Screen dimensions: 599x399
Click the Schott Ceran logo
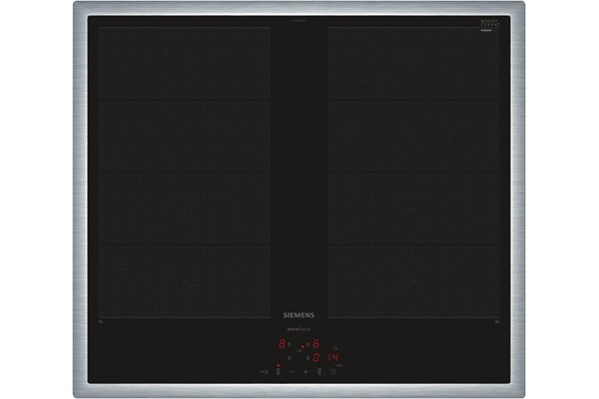[490, 24]
